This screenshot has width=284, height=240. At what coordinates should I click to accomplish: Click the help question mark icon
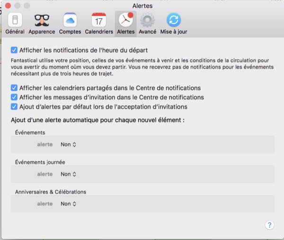(269, 225)
